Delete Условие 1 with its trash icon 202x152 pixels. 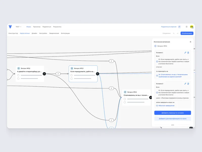(x=188, y=53)
